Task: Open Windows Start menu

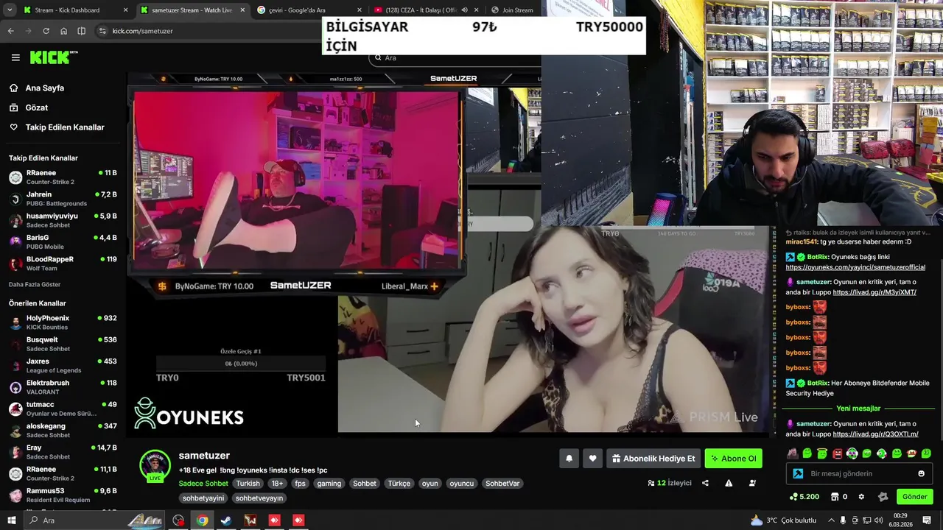Action: 11,520
